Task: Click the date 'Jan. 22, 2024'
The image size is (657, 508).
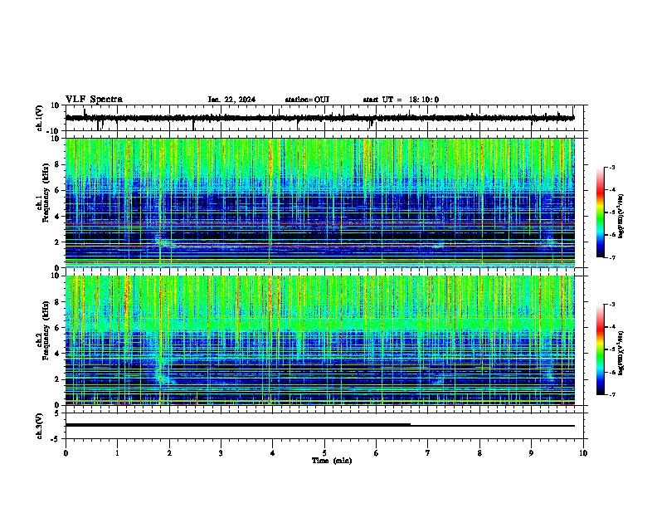Action: tap(231, 100)
